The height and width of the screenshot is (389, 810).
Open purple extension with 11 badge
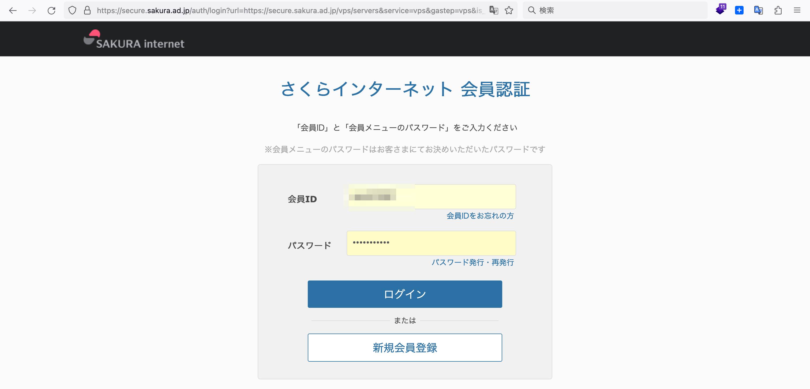point(720,10)
